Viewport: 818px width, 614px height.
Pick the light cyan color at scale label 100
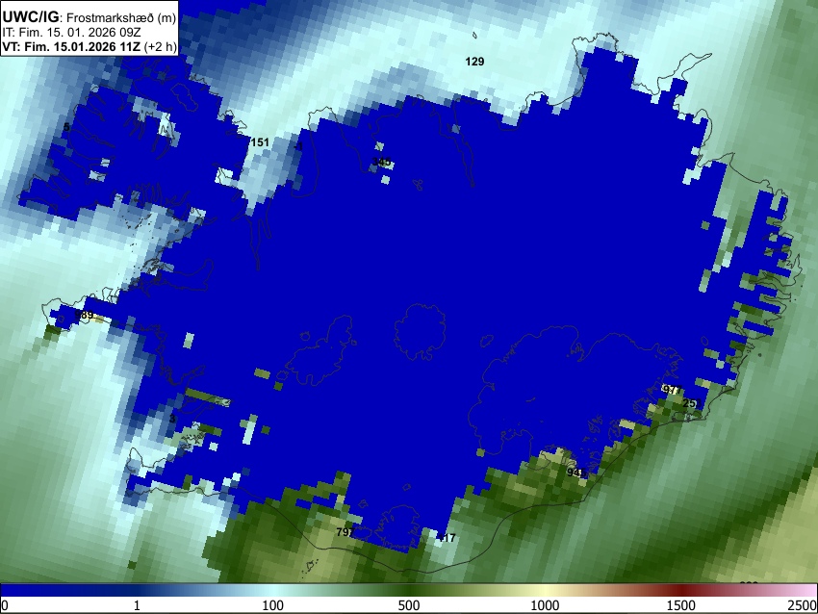pyautogui.click(x=273, y=590)
